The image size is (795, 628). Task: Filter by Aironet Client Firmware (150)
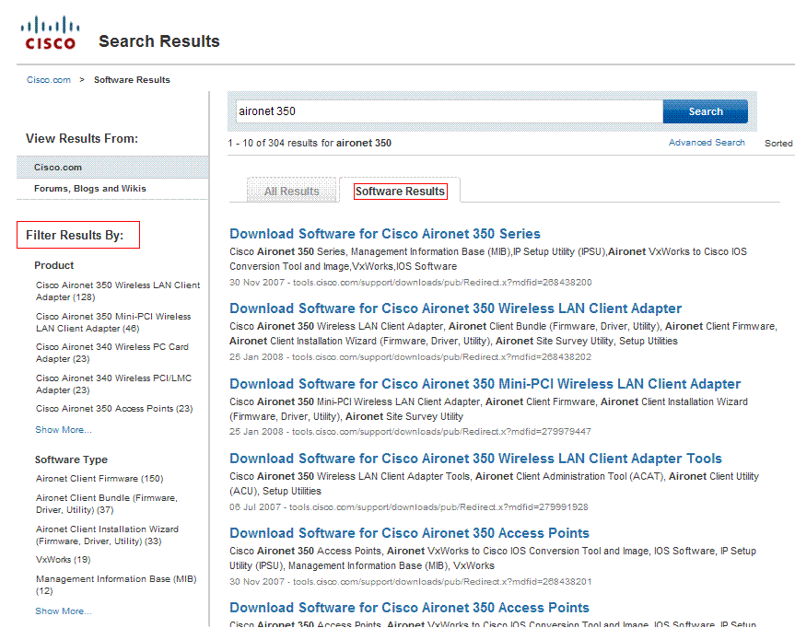click(99, 479)
